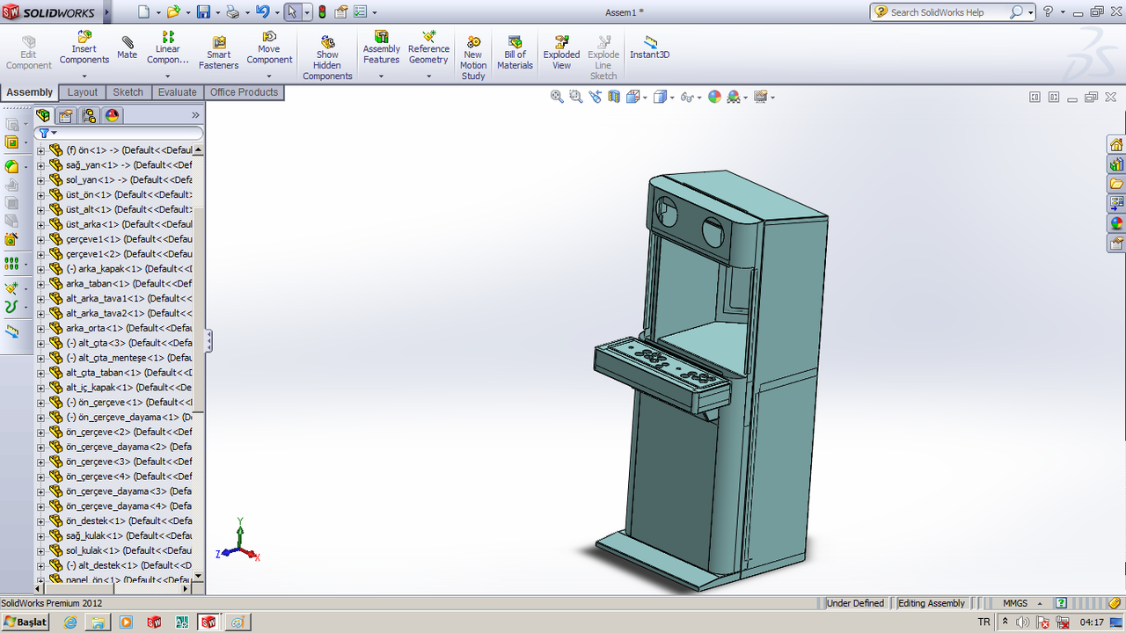Expand the sol_kulak<1> tree node
The width and height of the screenshot is (1126, 633).
pos(40,550)
